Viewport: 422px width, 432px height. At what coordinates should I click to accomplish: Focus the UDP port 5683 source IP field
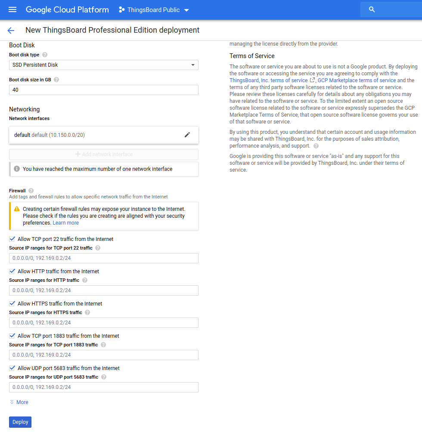(104, 387)
